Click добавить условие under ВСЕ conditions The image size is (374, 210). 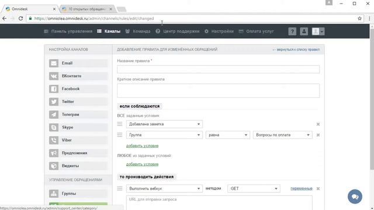coord(142,146)
